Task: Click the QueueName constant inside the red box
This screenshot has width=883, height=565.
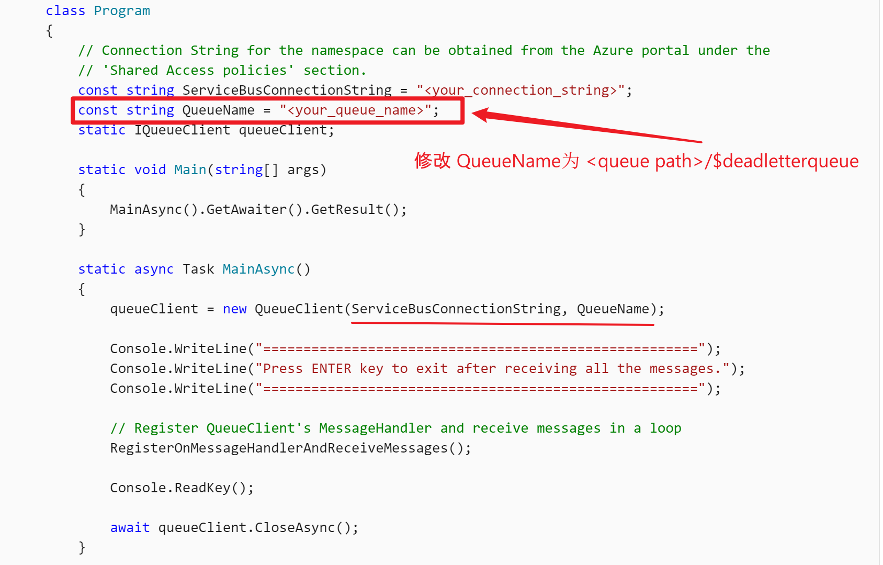Action: point(218,110)
